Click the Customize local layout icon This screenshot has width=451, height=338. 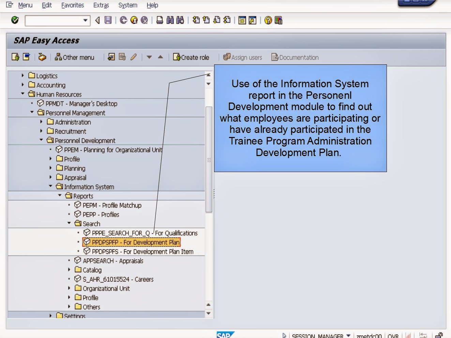278,20
